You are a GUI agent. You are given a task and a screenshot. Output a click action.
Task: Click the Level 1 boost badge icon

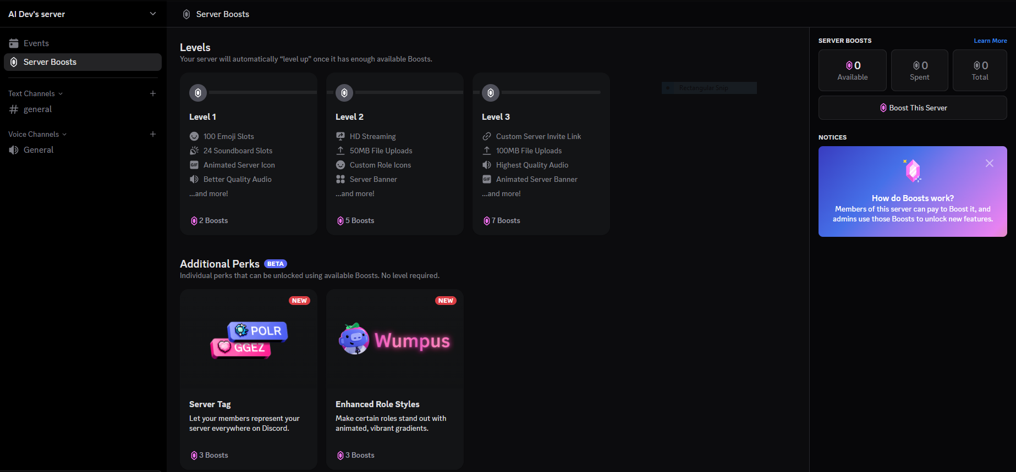pyautogui.click(x=198, y=93)
